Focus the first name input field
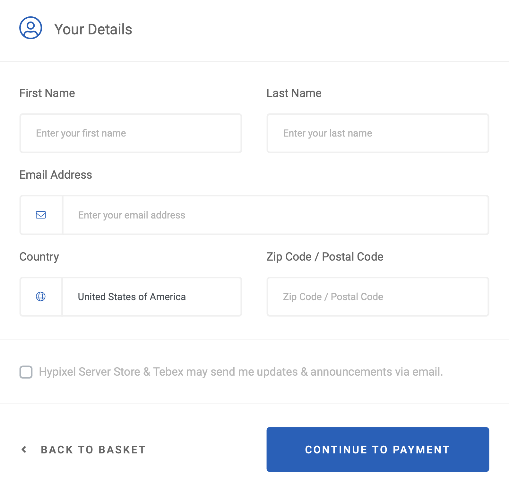The height and width of the screenshot is (491, 509). [131, 133]
